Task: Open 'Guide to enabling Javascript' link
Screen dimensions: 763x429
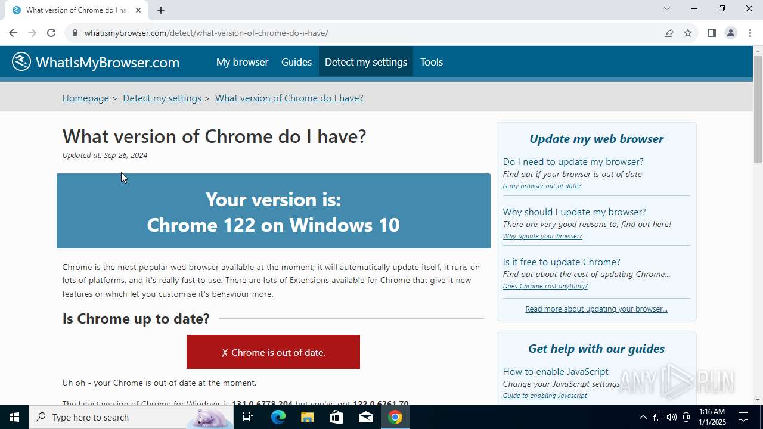Action: click(545, 396)
